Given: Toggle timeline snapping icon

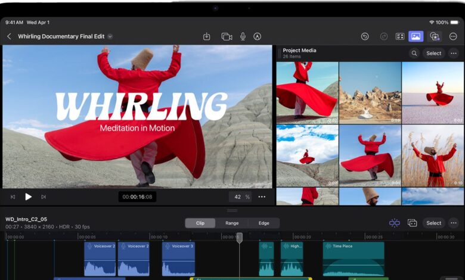Looking at the screenshot, I should [x=394, y=223].
